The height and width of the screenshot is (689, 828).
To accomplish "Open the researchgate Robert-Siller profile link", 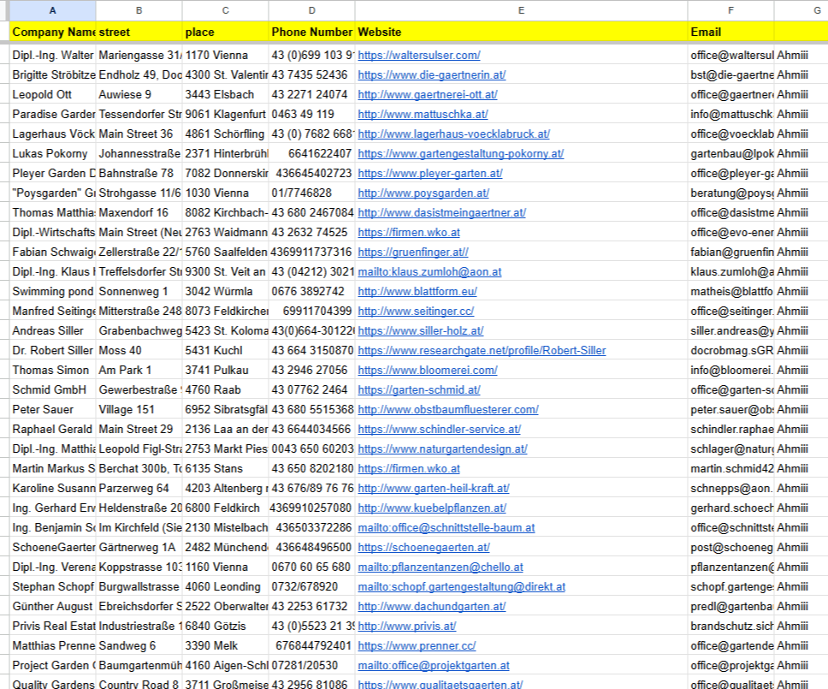I will point(482,351).
